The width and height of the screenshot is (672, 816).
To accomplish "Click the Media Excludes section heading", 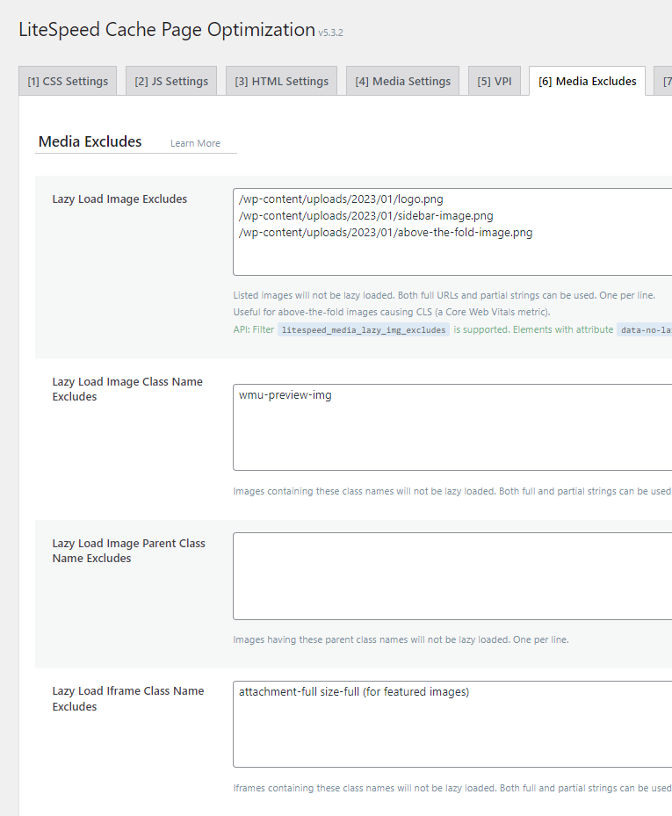I will pyautogui.click(x=90, y=141).
